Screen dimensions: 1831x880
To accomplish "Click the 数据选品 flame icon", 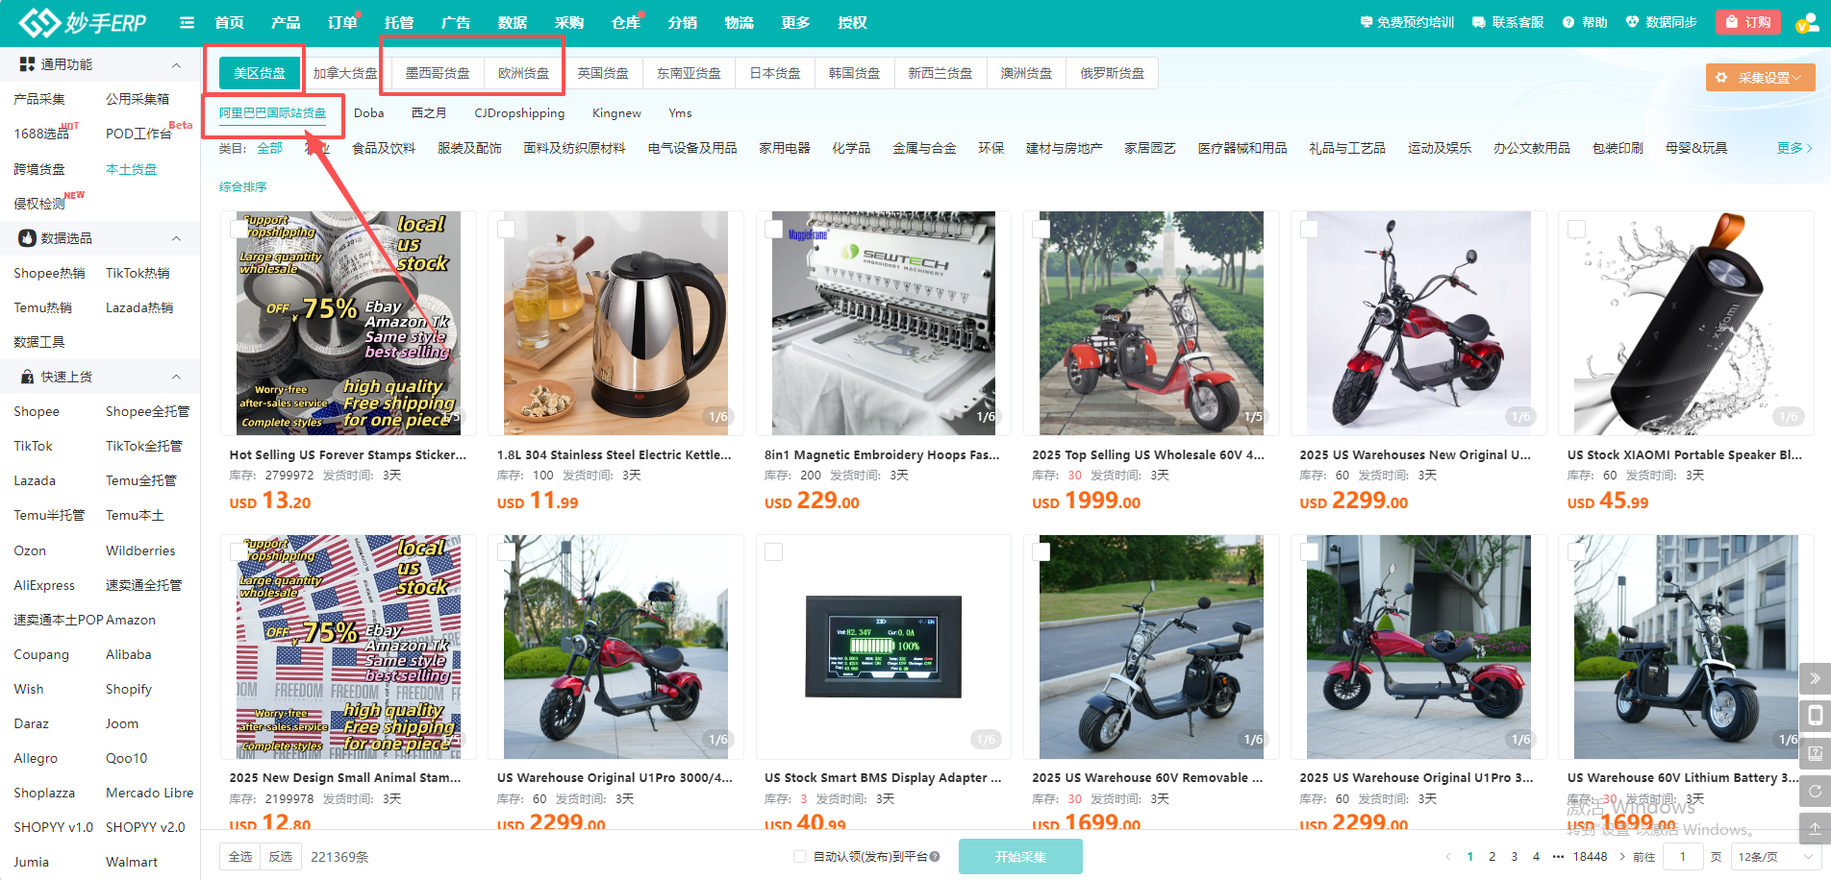I will 27,238.
